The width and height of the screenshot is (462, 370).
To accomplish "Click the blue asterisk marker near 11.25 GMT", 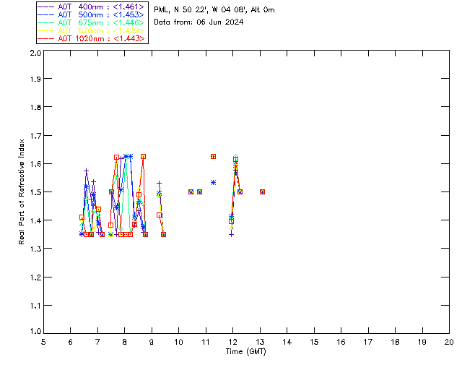I will pyautogui.click(x=214, y=182).
